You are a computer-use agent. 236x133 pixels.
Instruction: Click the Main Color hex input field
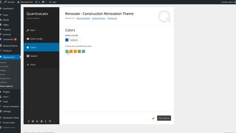[x=75, y=40]
